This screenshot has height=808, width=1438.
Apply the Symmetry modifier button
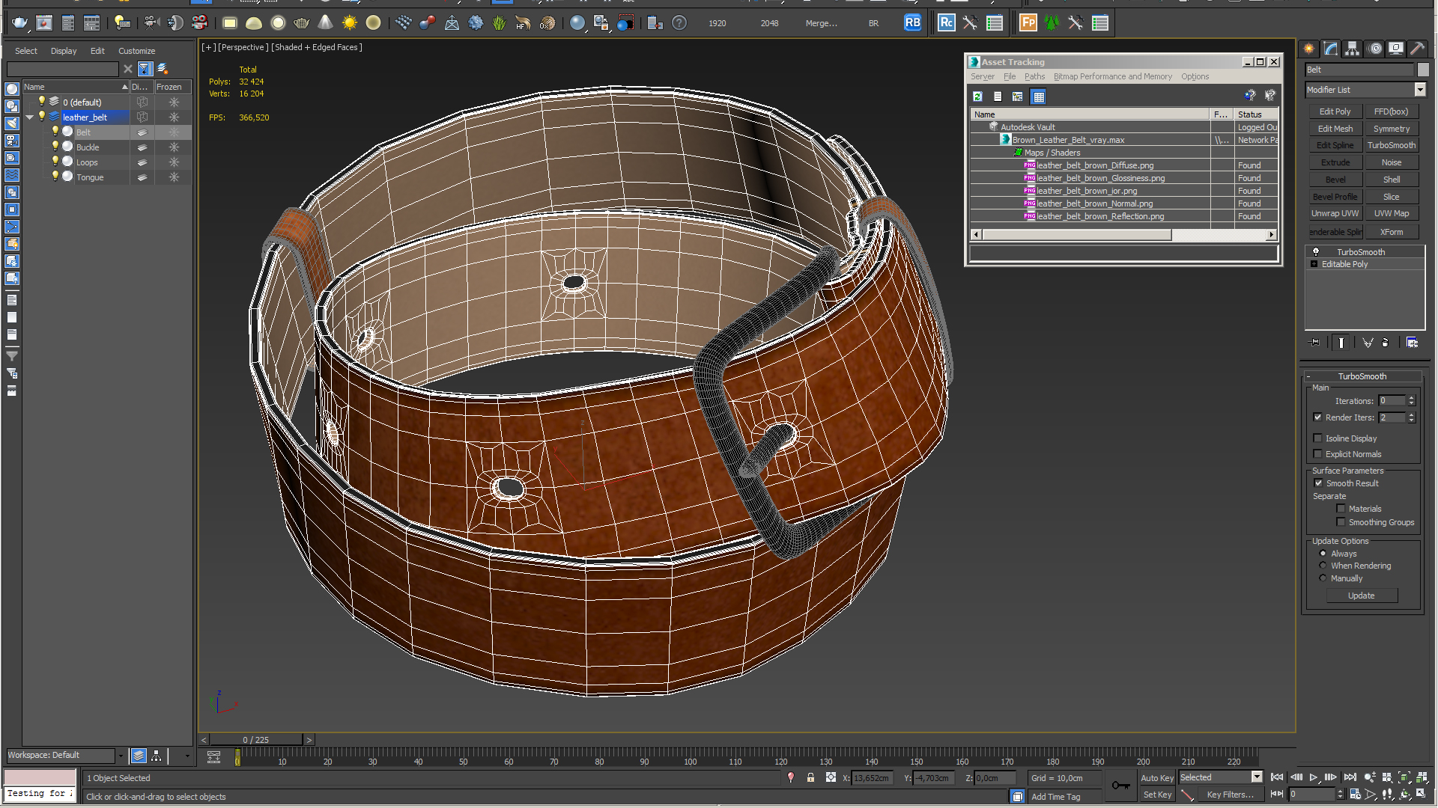(1392, 129)
